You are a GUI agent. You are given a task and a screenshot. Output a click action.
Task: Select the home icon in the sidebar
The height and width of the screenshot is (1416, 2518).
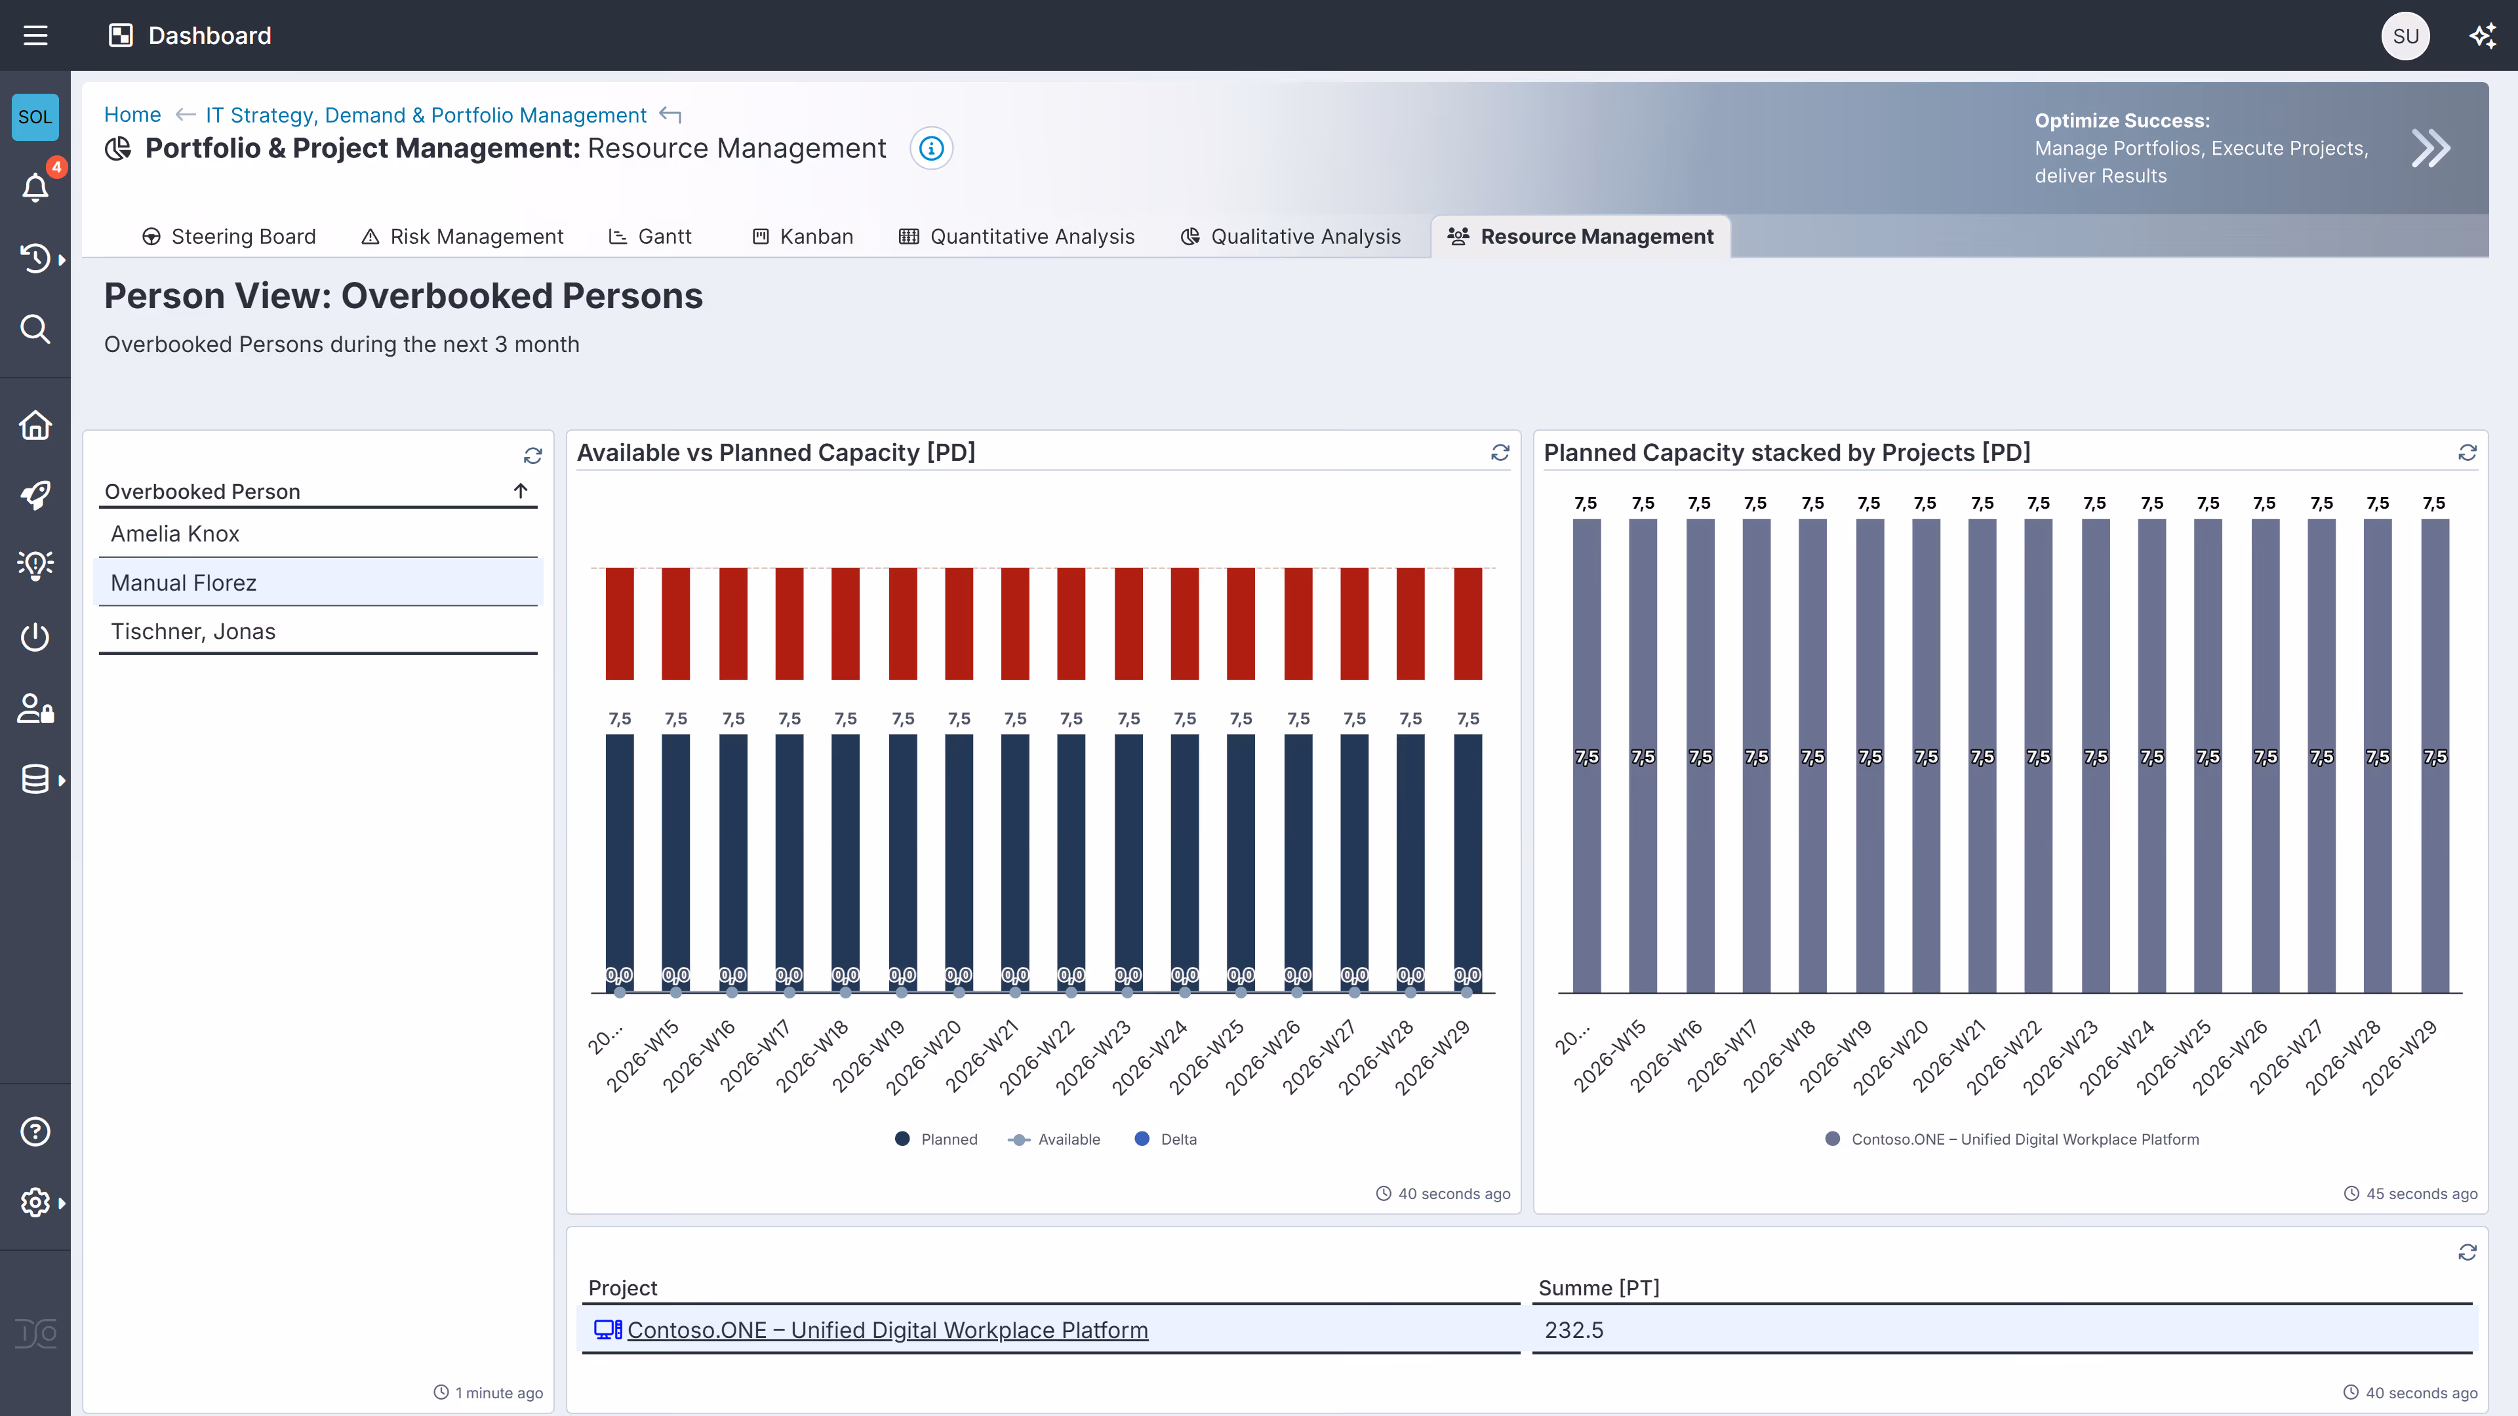35,426
